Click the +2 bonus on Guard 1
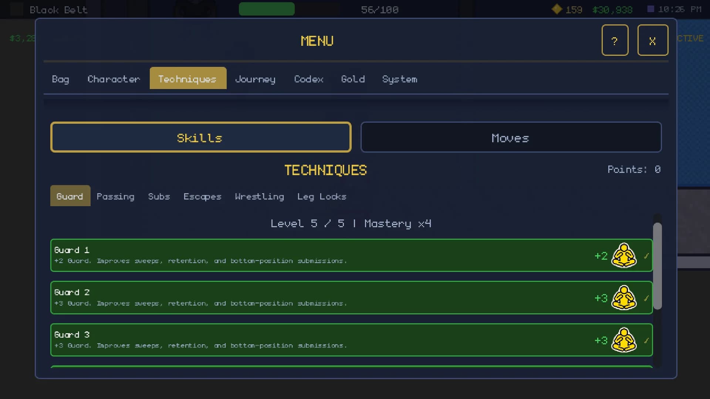 (x=601, y=256)
